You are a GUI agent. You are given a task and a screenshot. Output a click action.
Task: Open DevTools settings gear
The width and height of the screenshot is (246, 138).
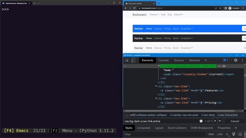236,60
